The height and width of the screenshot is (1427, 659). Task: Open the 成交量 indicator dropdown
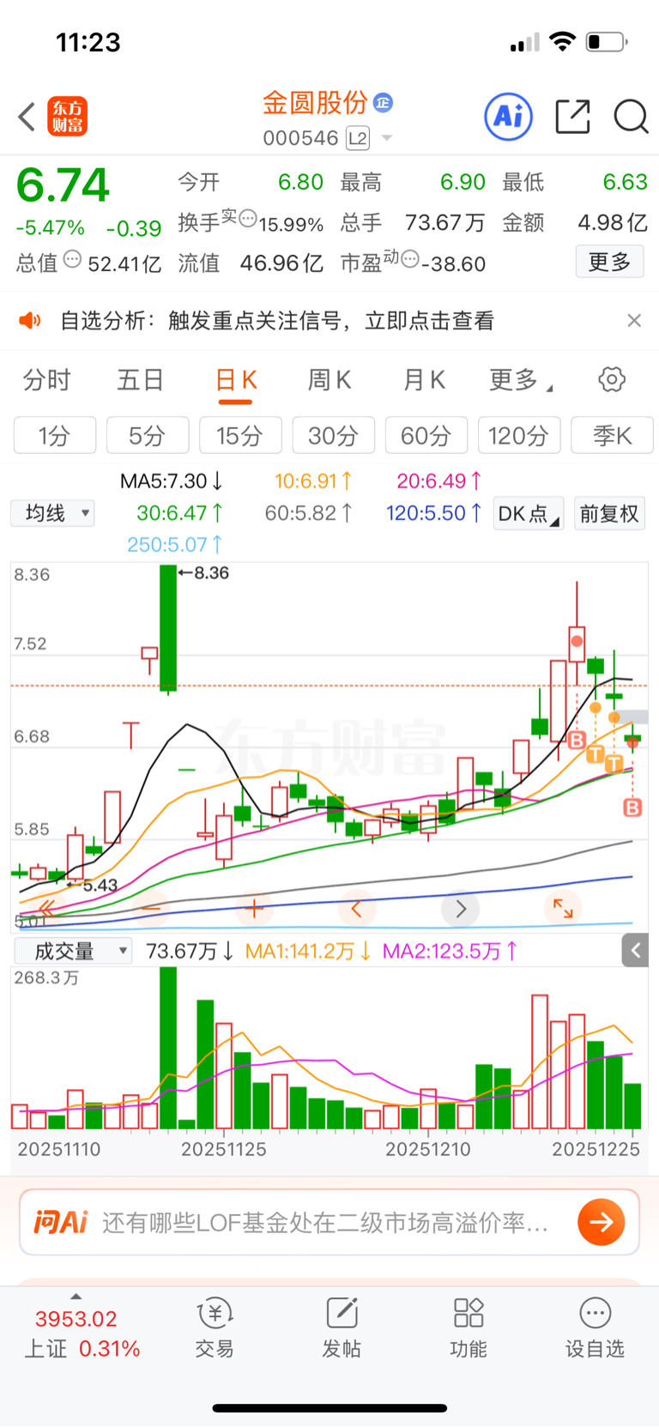point(73,951)
